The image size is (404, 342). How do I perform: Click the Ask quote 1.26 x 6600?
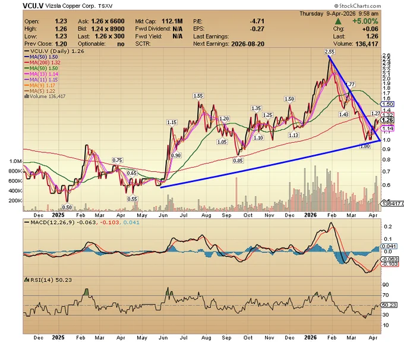(x=108, y=21)
